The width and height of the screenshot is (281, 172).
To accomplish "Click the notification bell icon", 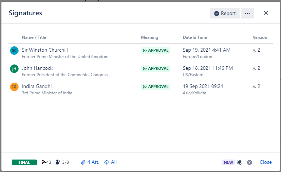I will tap(239, 162).
